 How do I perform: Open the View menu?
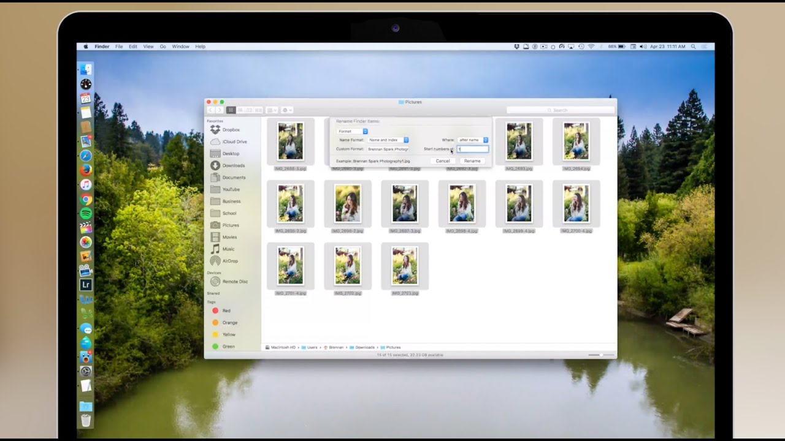coord(148,47)
